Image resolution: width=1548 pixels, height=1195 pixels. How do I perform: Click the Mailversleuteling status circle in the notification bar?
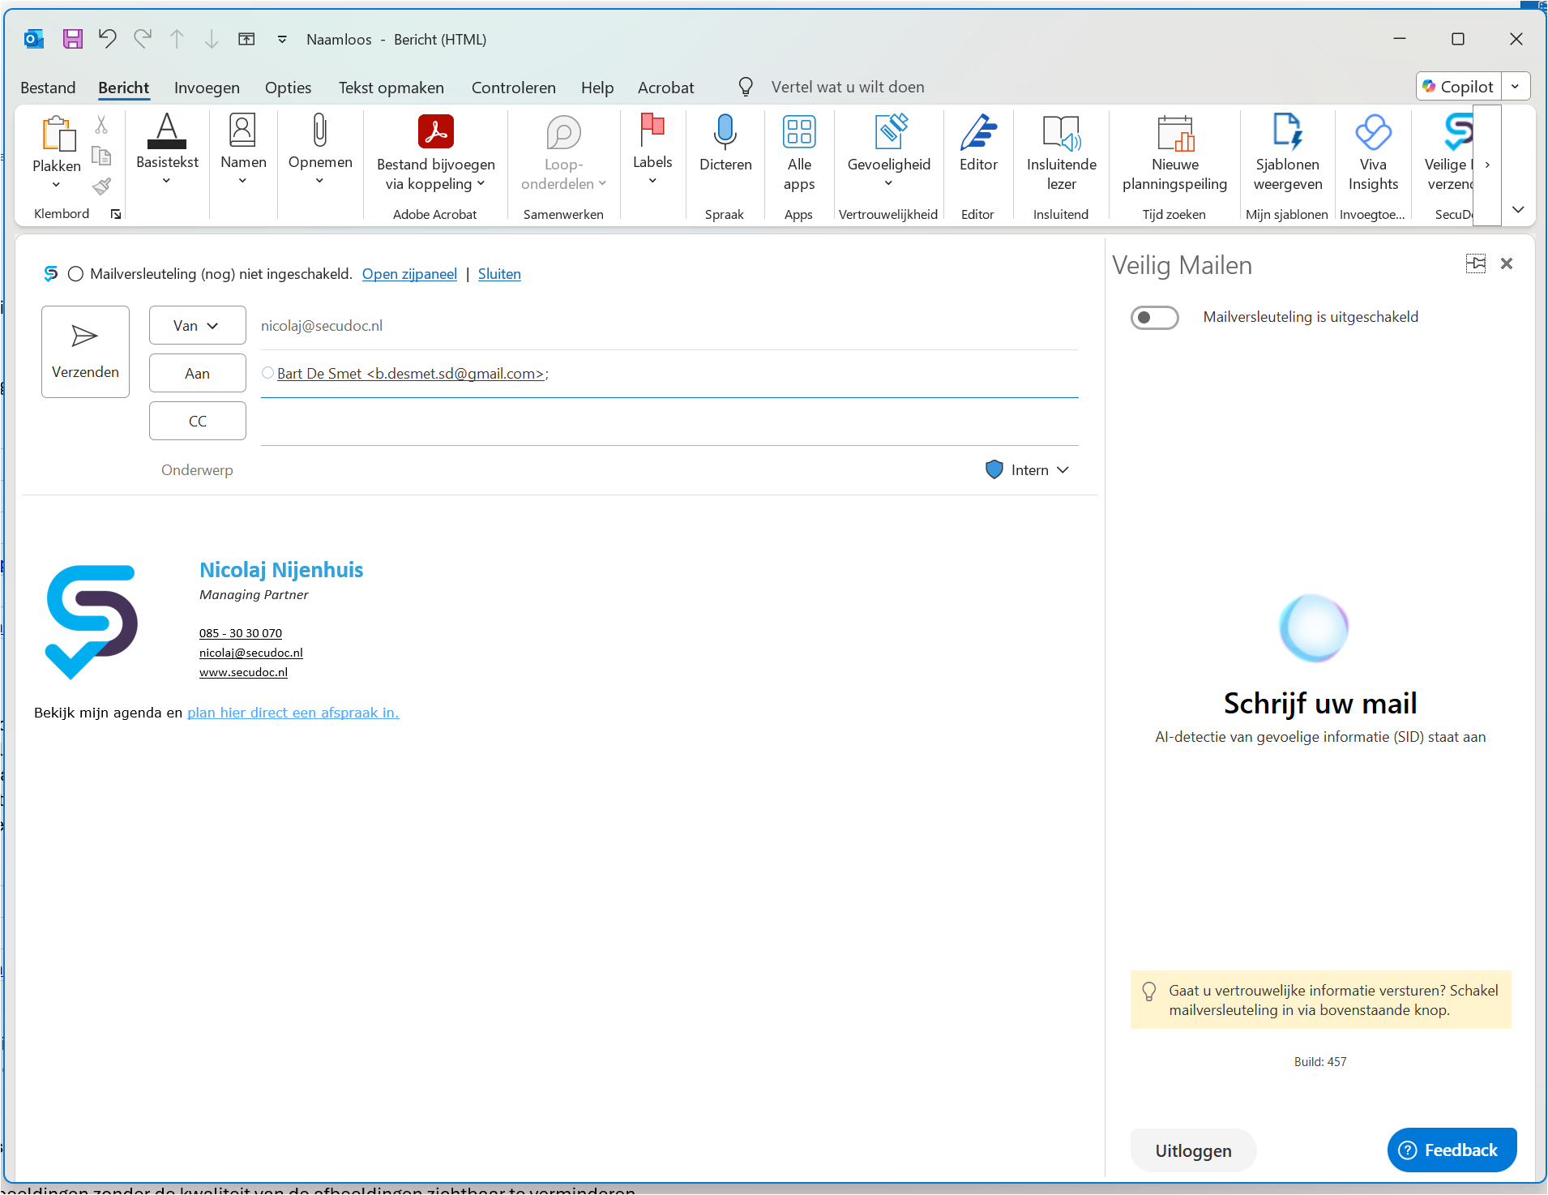[75, 274]
